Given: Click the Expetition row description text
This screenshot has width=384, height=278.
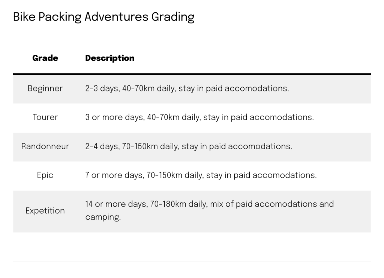Looking at the screenshot, I should [x=209, y=204].
